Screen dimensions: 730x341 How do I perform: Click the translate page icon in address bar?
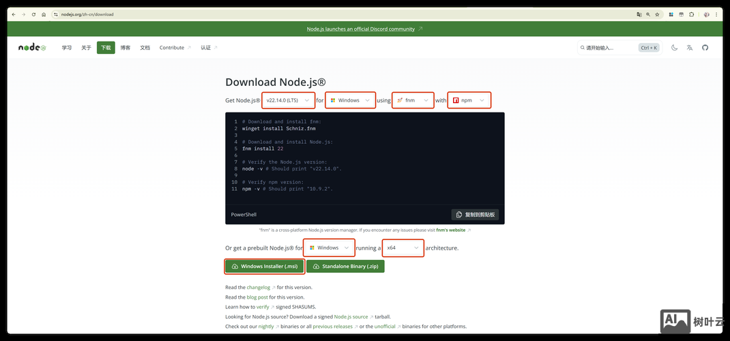pos(639,14)
